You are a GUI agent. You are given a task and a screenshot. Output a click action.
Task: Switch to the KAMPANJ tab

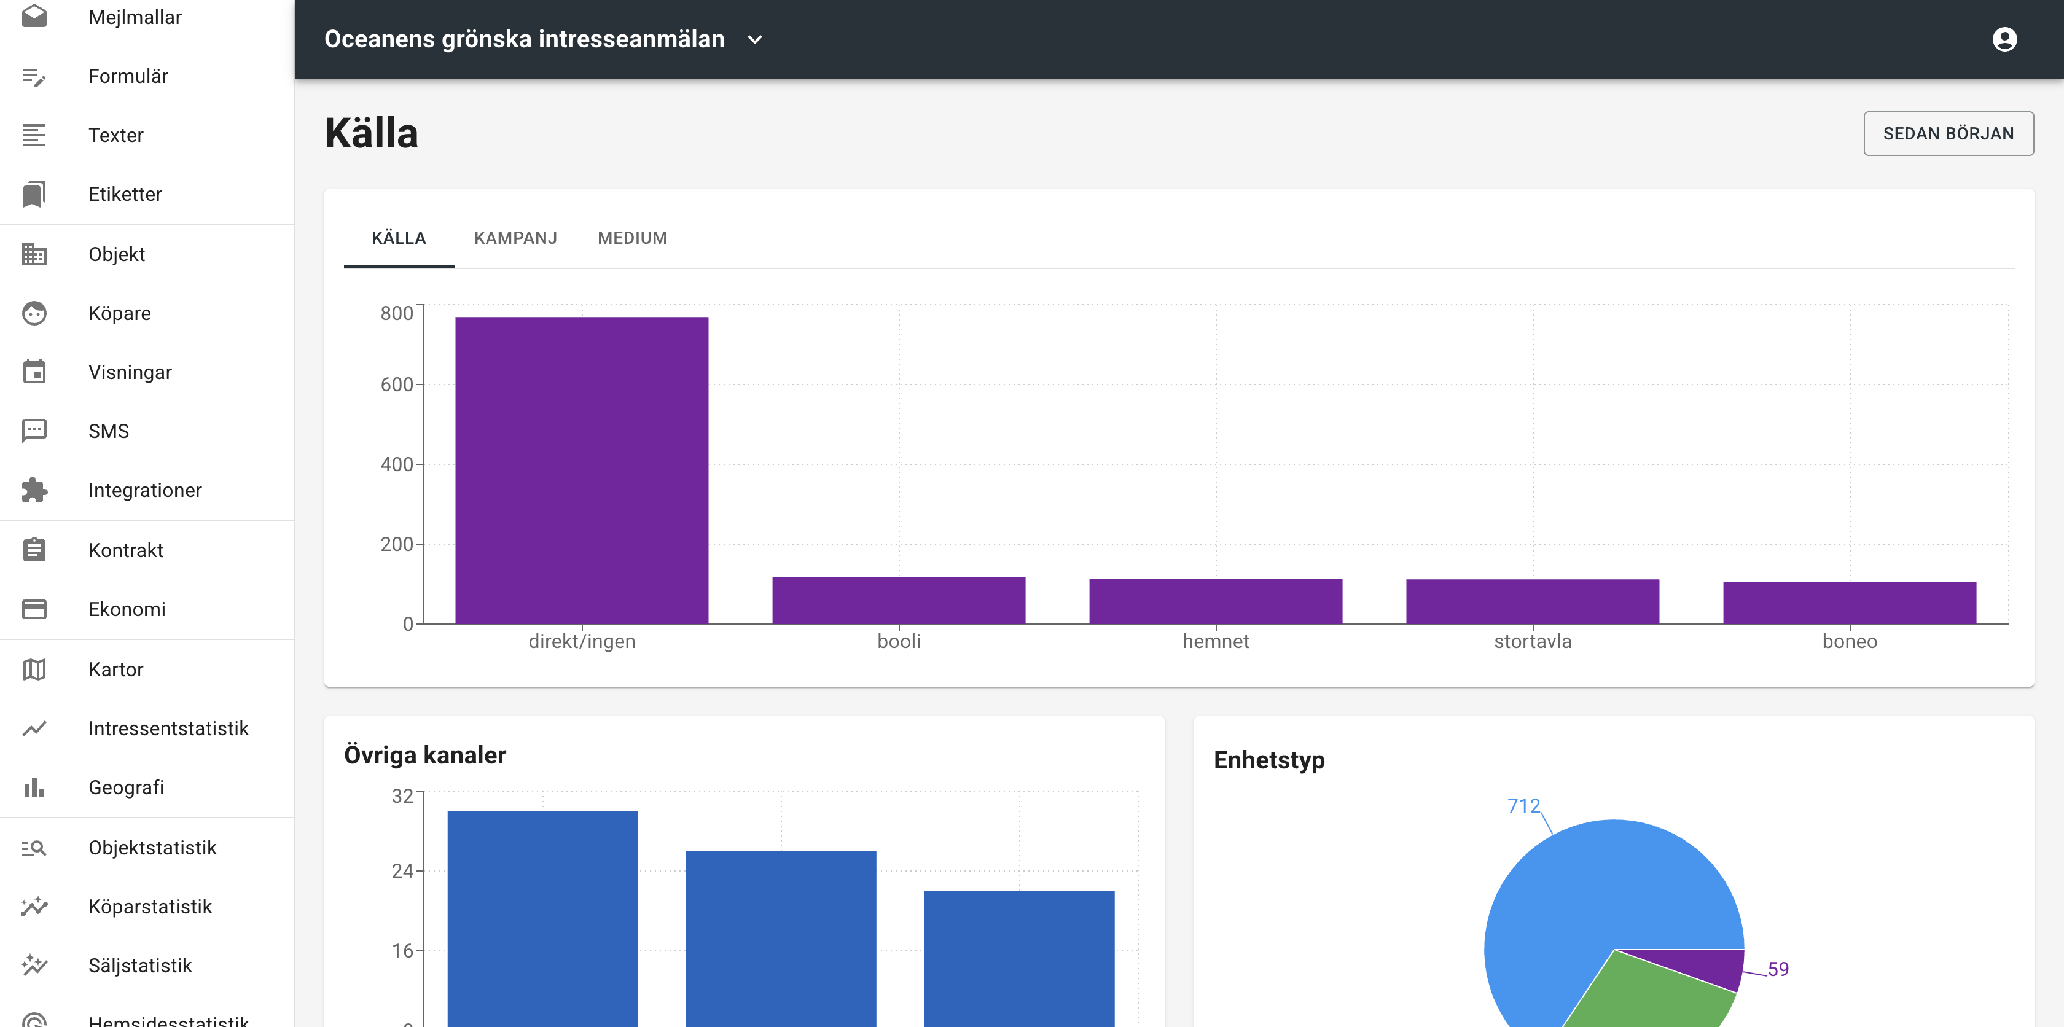pyautogui.click(x=515, y=238)
